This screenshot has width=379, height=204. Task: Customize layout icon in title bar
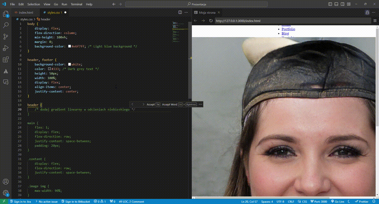pos(349,4)
